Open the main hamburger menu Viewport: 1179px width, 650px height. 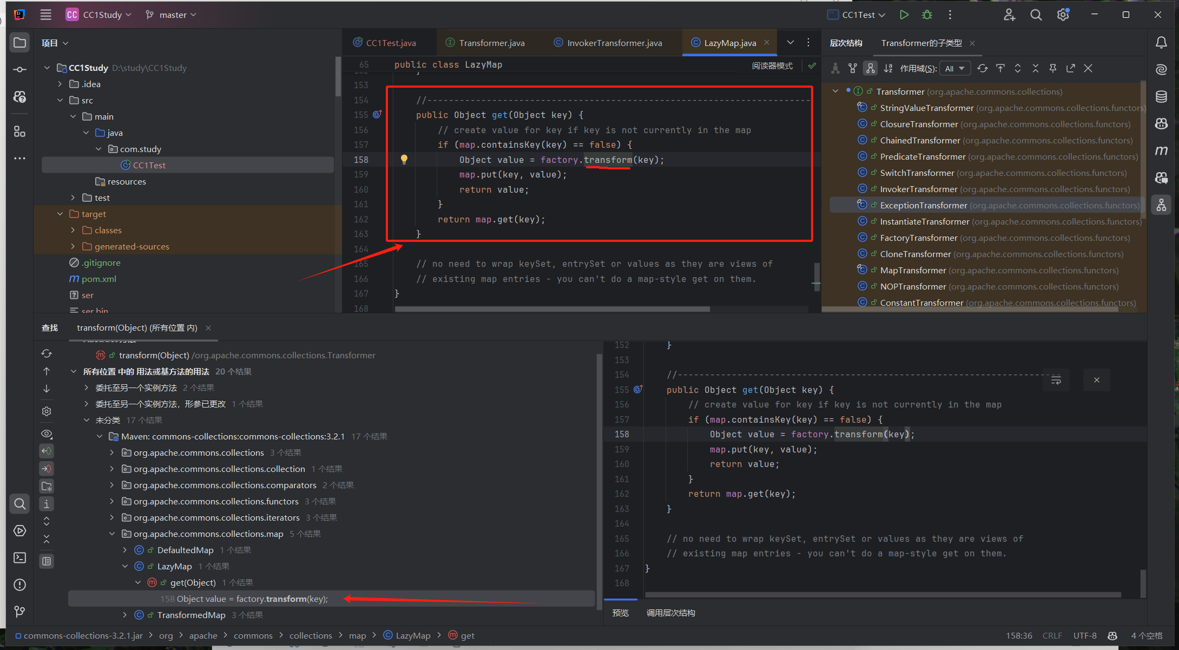(46, 15)
